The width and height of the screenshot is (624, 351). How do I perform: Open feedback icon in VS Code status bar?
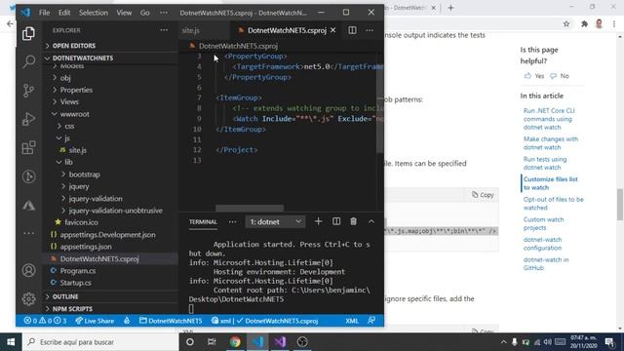[371, 321]
